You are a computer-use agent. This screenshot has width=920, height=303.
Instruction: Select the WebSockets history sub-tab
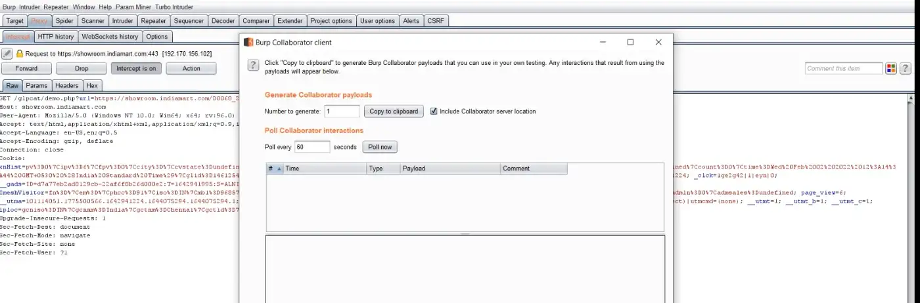(110, 37)
